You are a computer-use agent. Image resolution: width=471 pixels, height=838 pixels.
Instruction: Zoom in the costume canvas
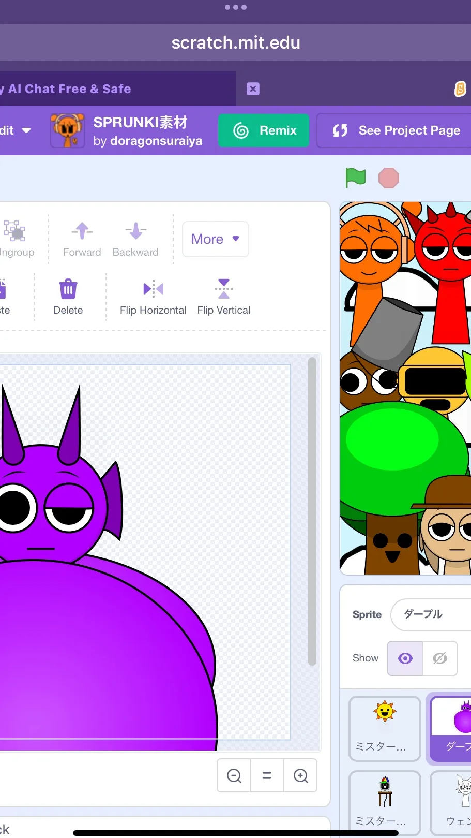pyautogui.click(x=300, y=775)
